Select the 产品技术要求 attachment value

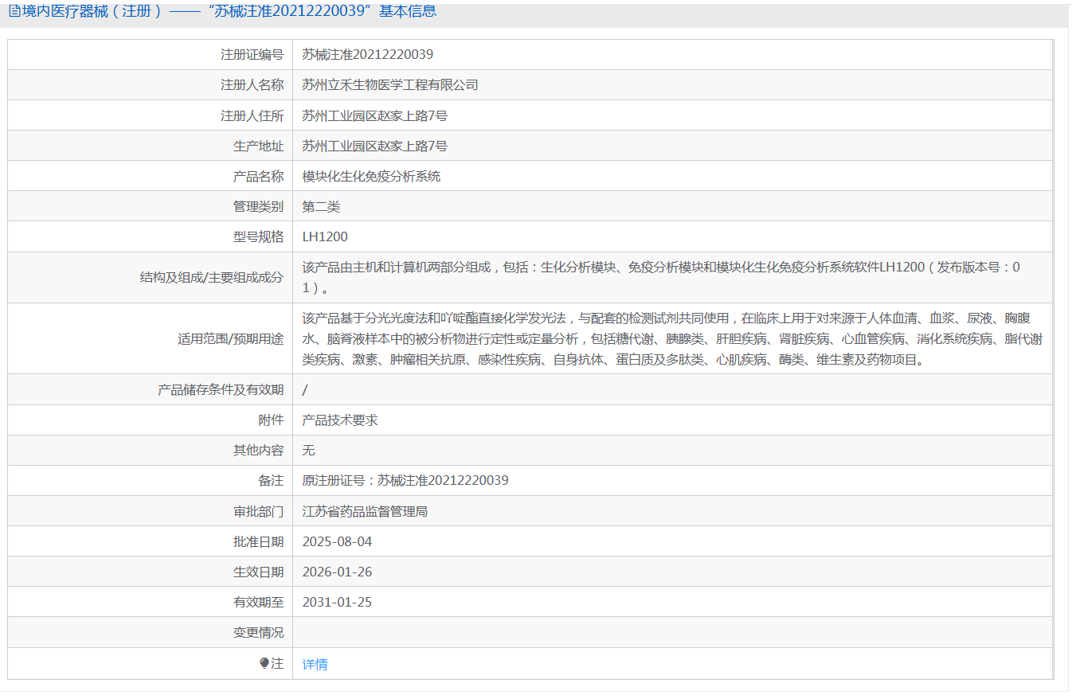point(340,420)
